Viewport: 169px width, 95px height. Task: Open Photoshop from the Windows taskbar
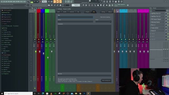click(84, 93)
